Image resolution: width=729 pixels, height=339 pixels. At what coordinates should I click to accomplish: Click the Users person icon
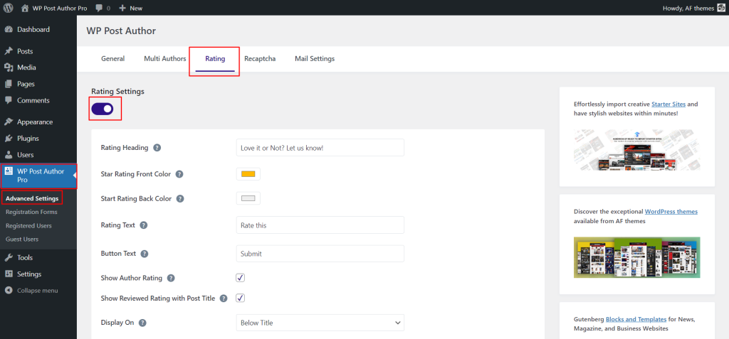click(x=9, y=155)
